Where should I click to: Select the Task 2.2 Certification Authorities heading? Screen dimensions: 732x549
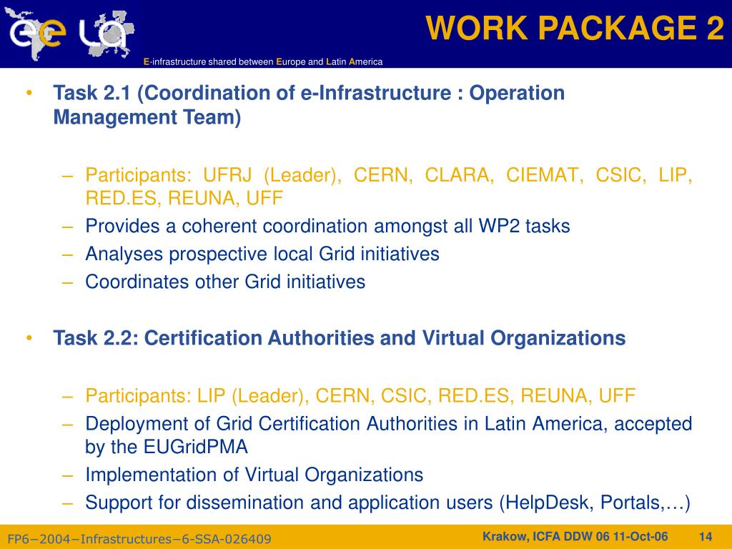(x=339, y=338)
